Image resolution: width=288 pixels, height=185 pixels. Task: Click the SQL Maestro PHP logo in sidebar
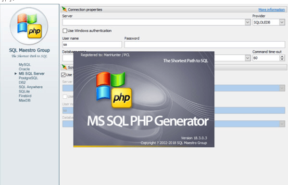click(x=29, y=26)
